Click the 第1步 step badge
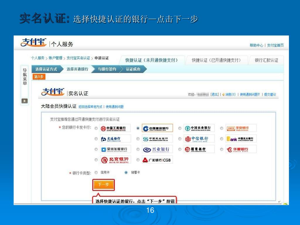Viewport: 300px width, 225px height. pos(39,77)
